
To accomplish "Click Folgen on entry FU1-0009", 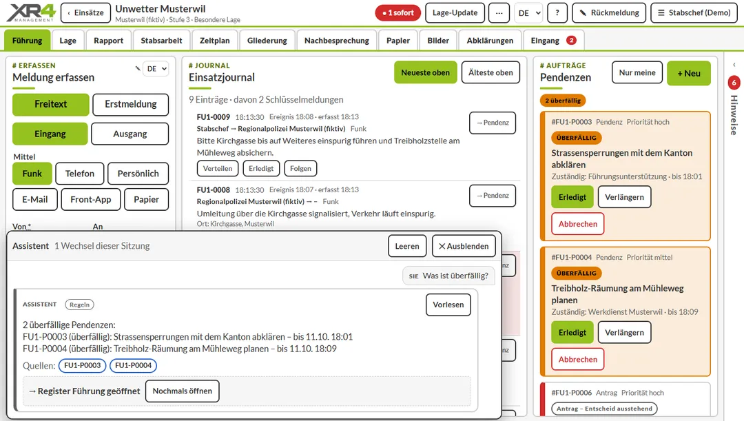I will click(301, 169).
